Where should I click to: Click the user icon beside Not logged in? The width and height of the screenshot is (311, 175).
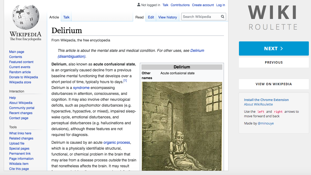[x=138, y=5]
